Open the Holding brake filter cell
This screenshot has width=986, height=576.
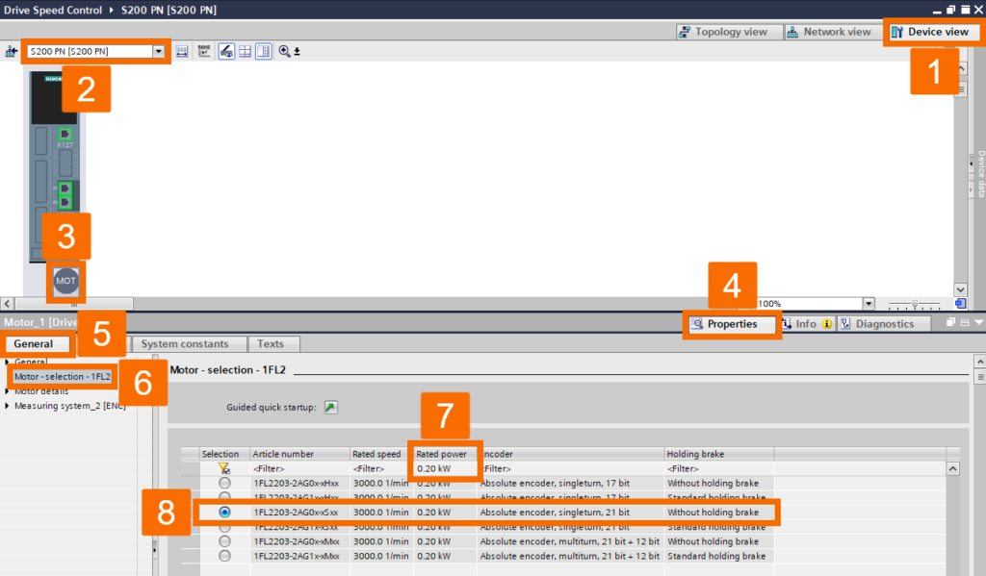point(719,468)
